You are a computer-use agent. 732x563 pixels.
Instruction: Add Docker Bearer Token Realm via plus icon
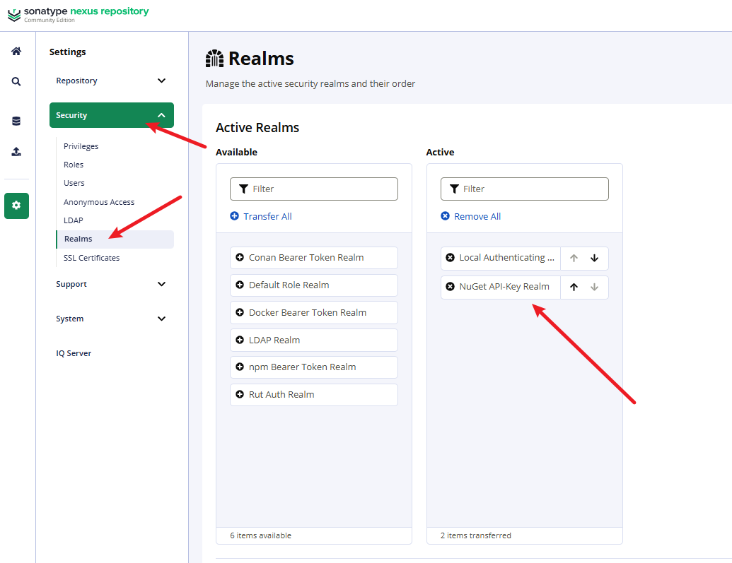[x=240, y=312]
